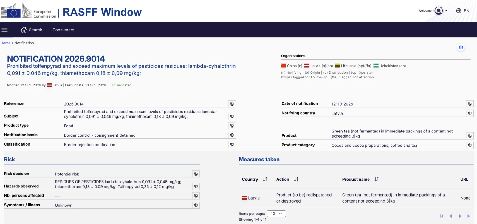Image resolution: width=477 pixels, height=224 pixels.
Task: Click the China (o) organisation entry
Action: coord(292,66)
